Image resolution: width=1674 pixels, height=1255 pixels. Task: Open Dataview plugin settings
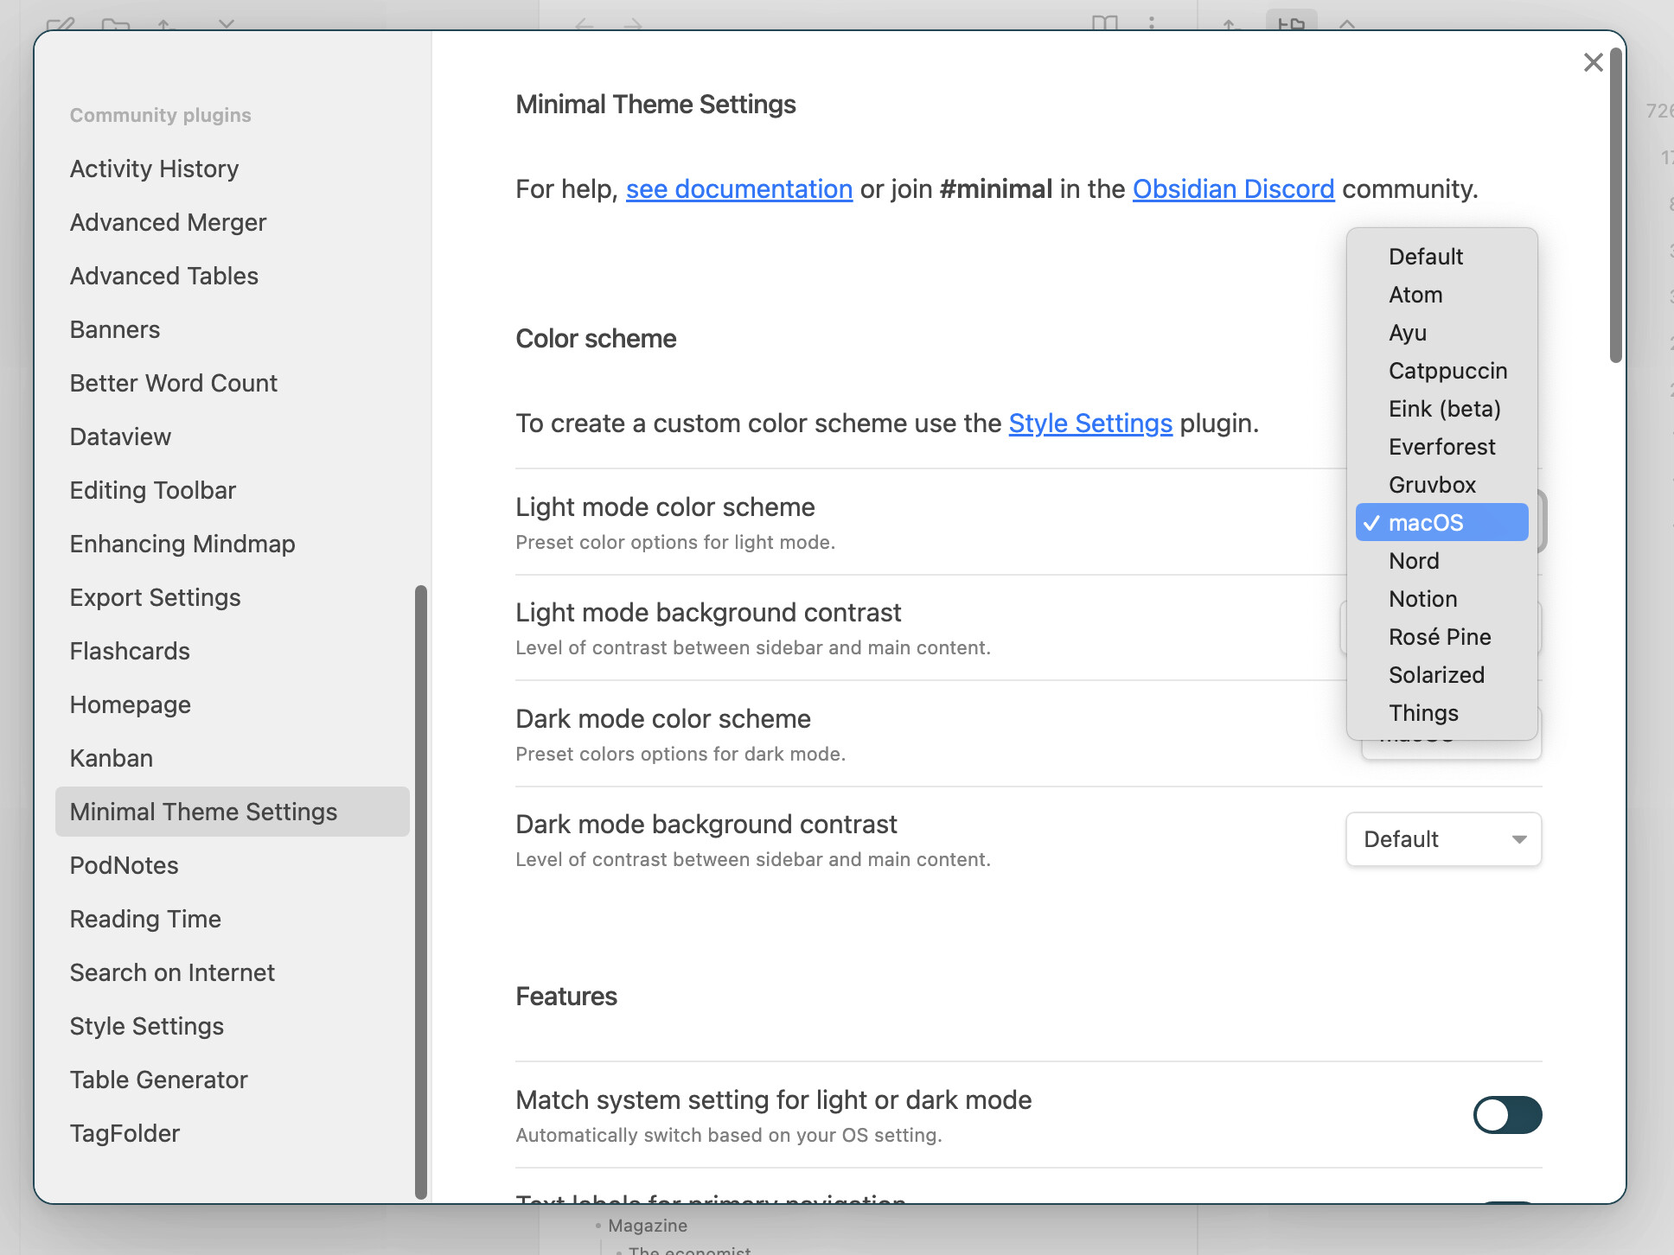[x=232, y=436]
